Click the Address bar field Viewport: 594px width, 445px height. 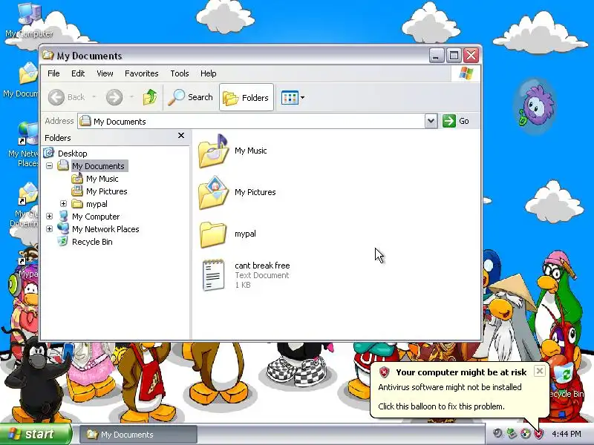click(x=251, y=121)
